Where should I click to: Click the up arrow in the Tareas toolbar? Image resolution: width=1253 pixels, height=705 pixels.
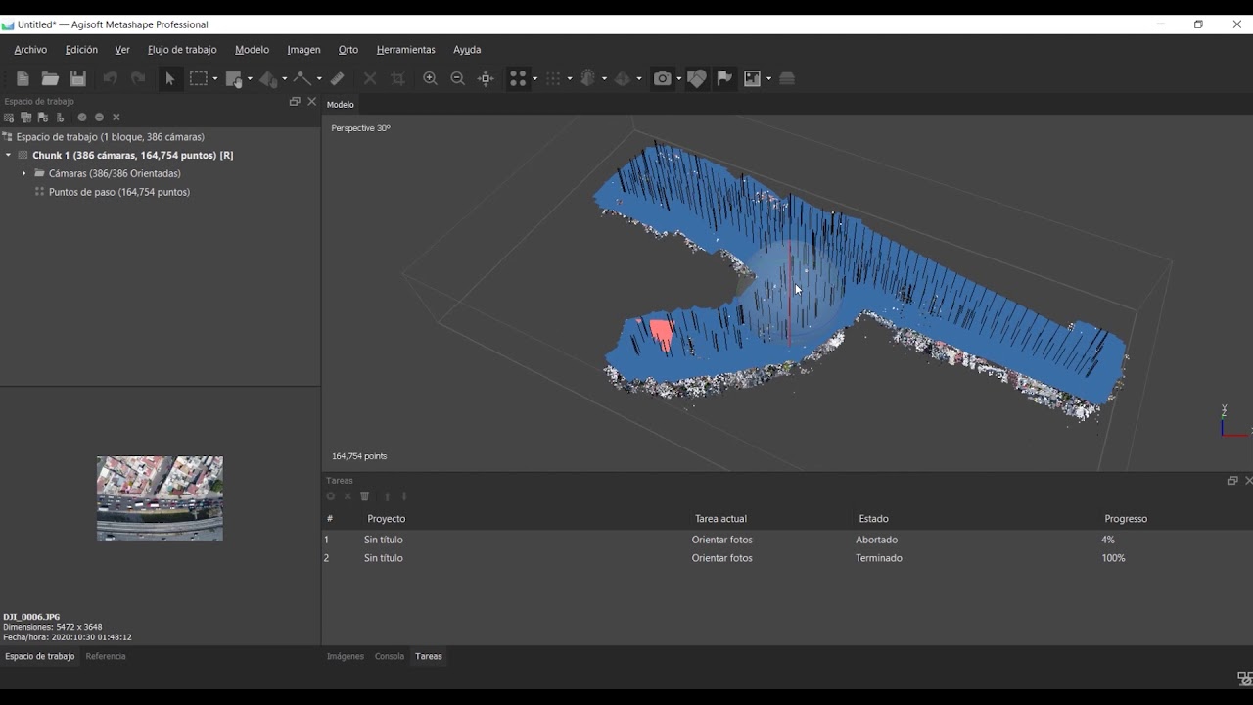pyautogui.click(x=387, y=496)
